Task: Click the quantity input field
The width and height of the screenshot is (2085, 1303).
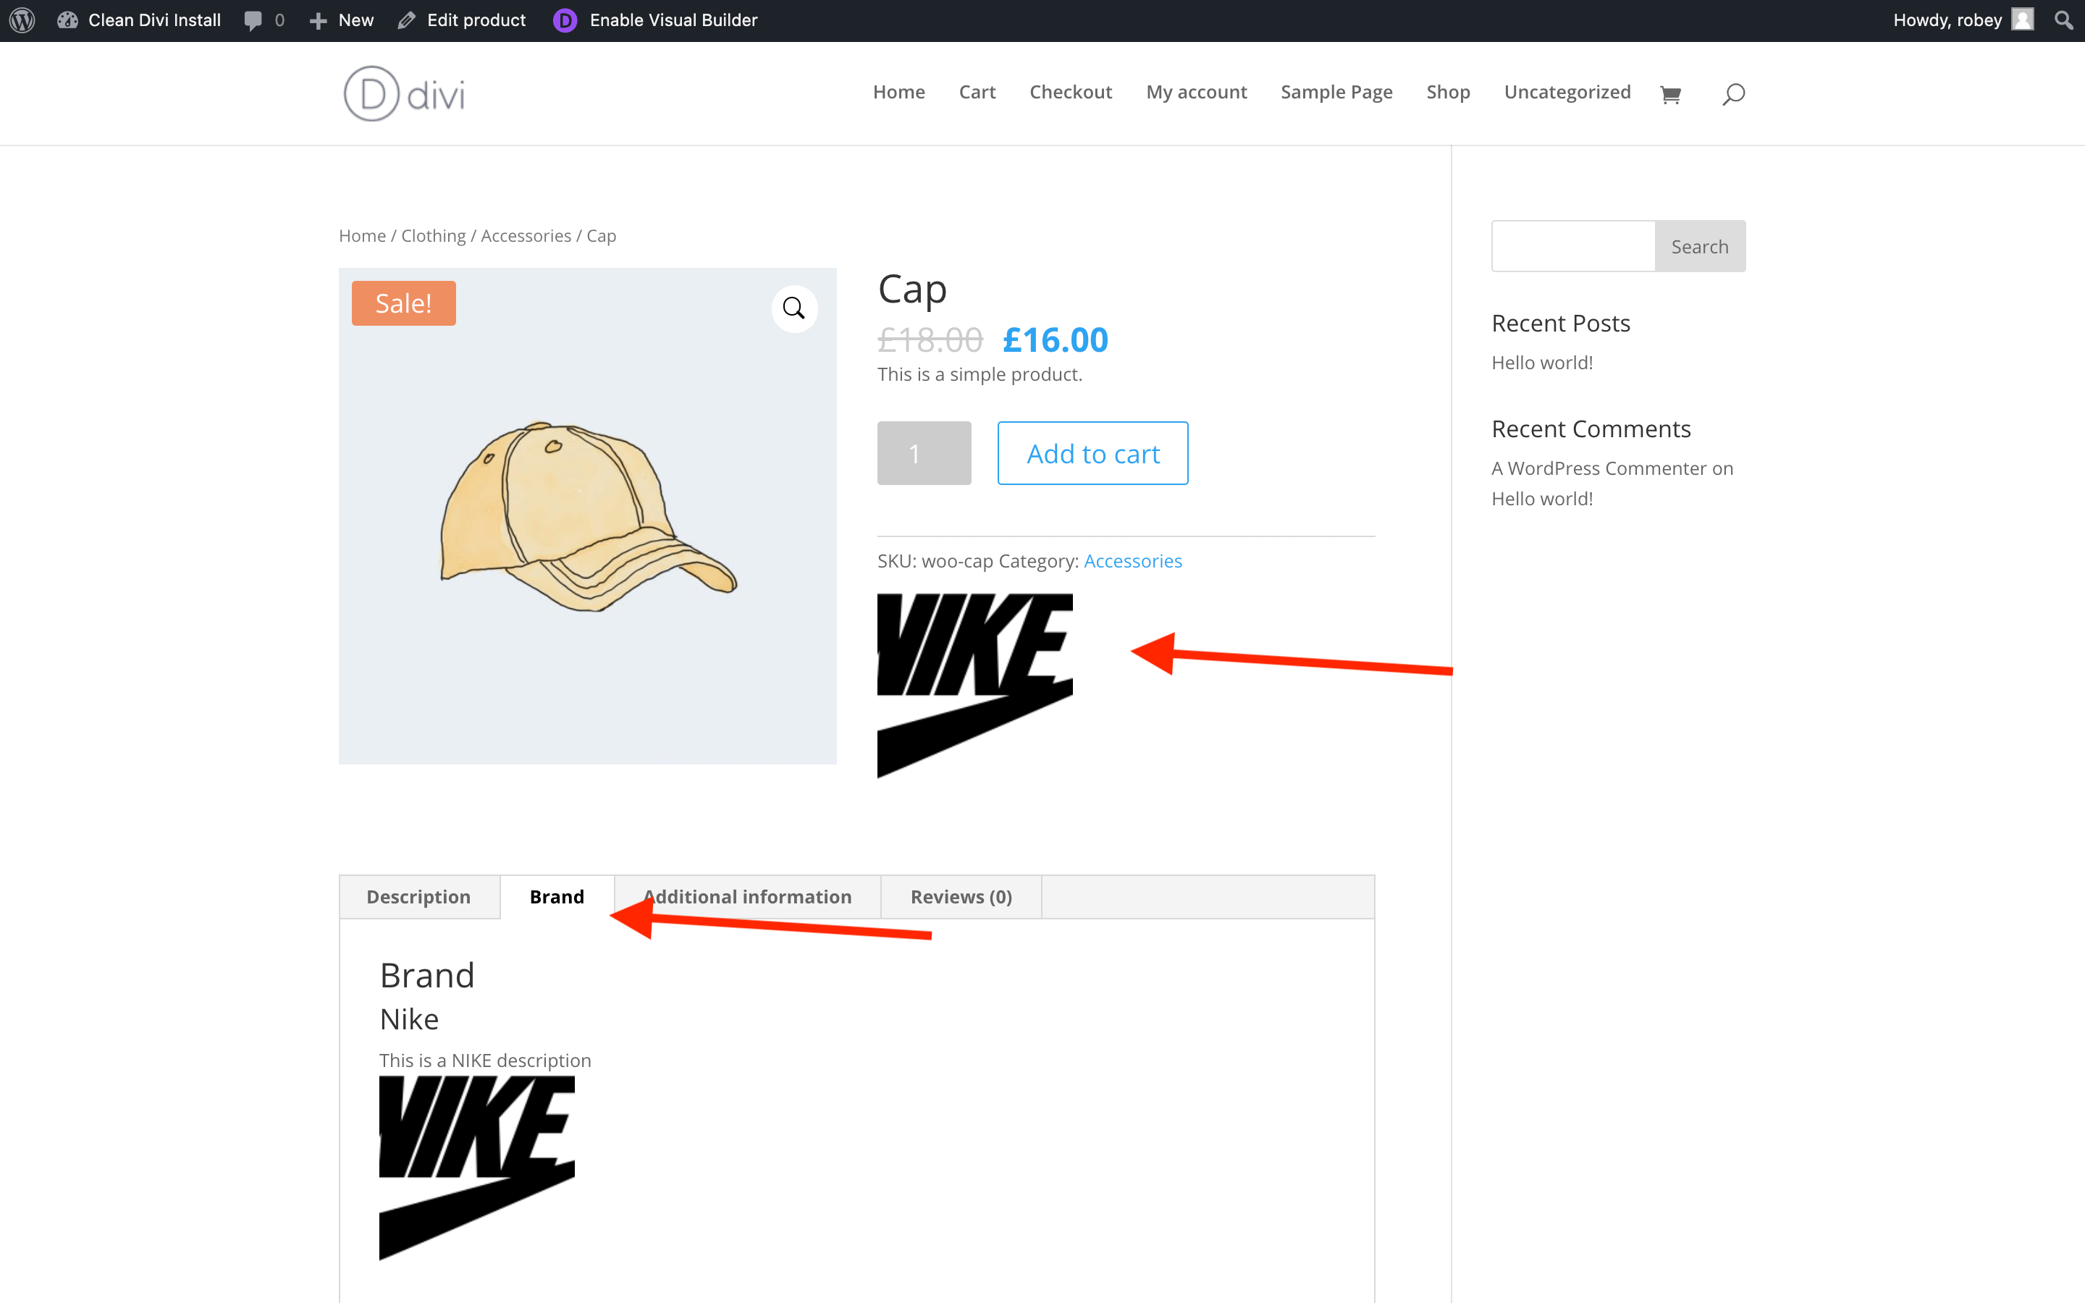Action: [x=924, y=453]
